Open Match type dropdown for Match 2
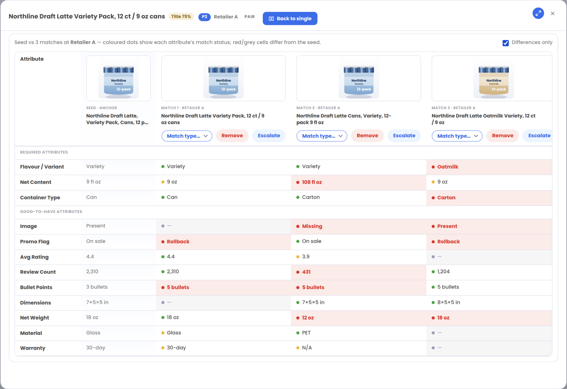 (x=322, y=136)
